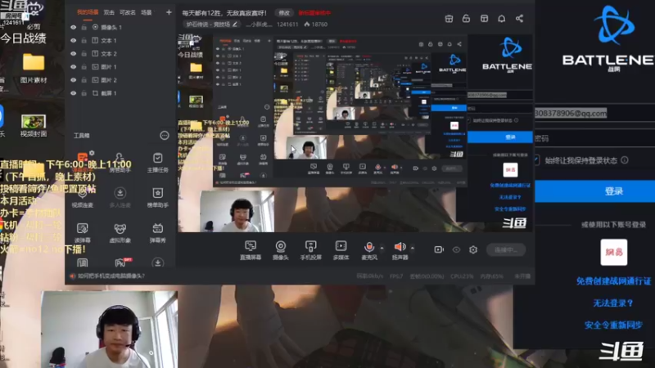Log in with the 网易 account button
The image size is (655, 368).
pos(613,253)
